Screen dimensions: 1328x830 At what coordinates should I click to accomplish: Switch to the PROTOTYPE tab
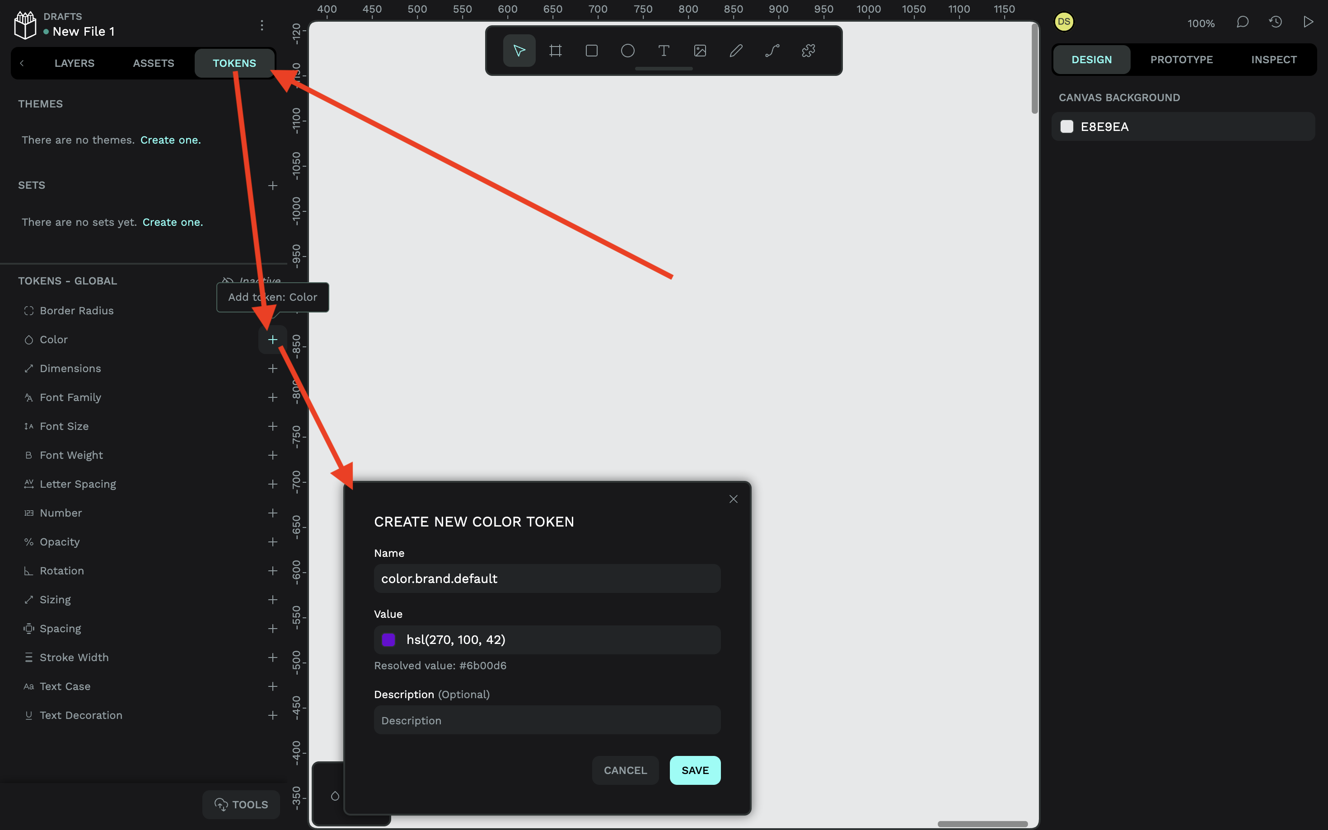[1181, 59]
